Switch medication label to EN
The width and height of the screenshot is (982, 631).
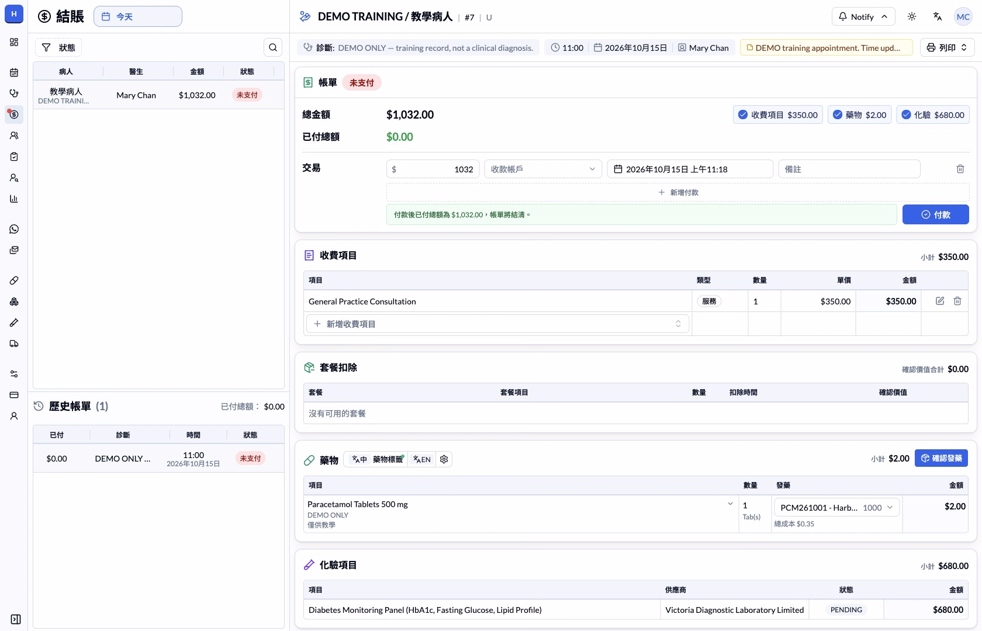[x=422, y=459]
